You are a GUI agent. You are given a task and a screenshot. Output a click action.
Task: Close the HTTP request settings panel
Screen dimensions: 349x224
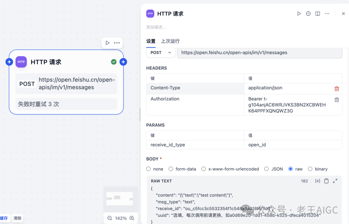click(x=344, y=14)
